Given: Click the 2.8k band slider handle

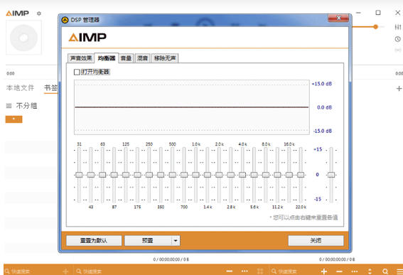Looking at the screenshot, I should [x=231, y=175].
